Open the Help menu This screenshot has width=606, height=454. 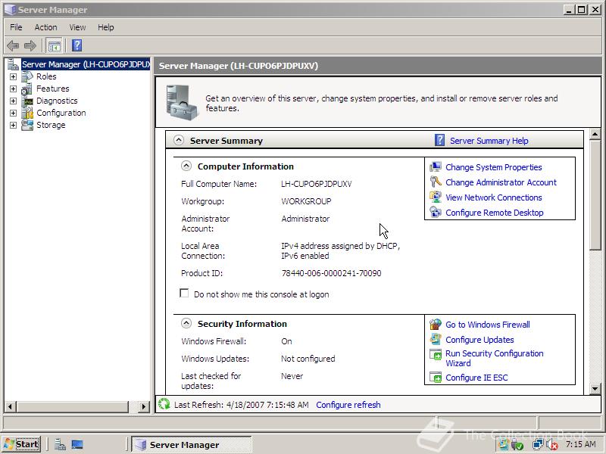pos(105,27)
